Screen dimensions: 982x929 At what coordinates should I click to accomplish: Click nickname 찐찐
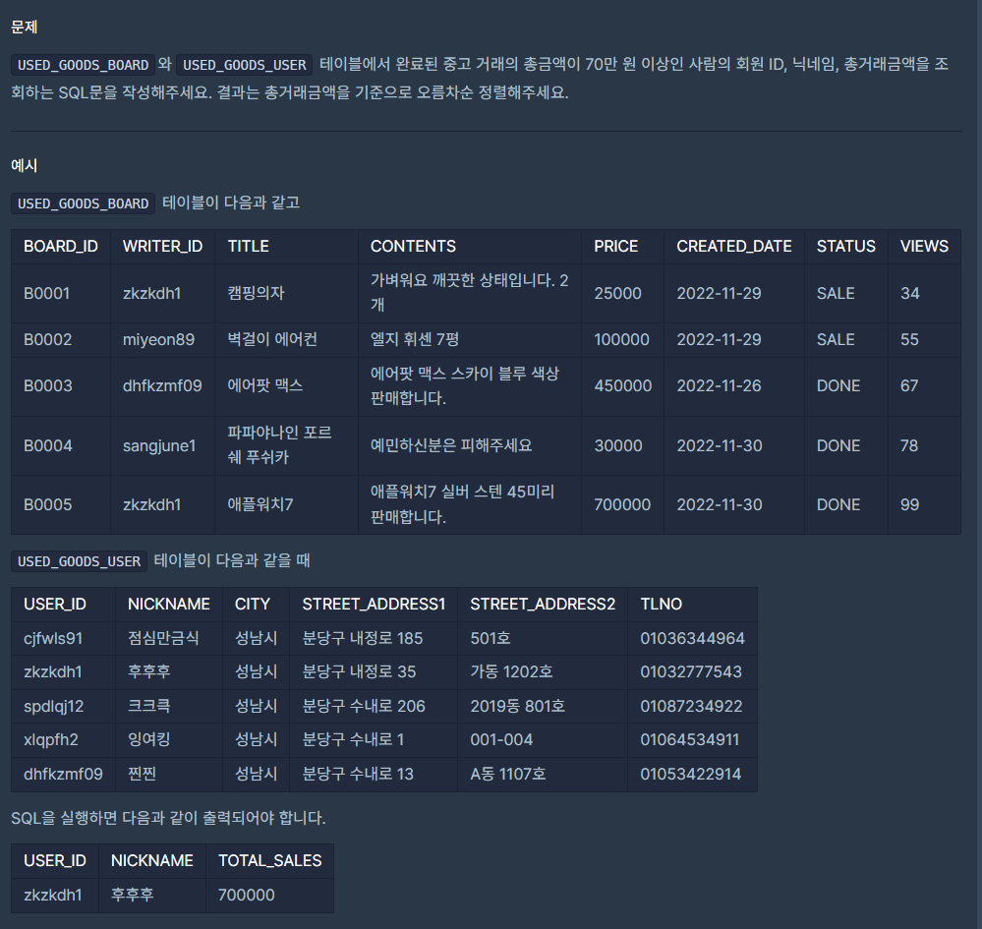click(142, 774)
